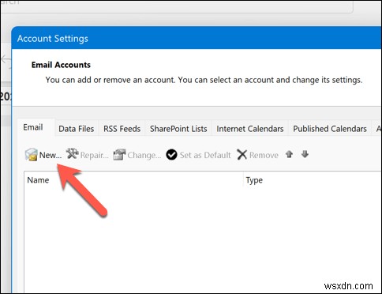The height and width of the screenshot is (294, 382).
Task: Click the 'You can add or remove' description
Action: pyautogui.click(x=204, y=80)
